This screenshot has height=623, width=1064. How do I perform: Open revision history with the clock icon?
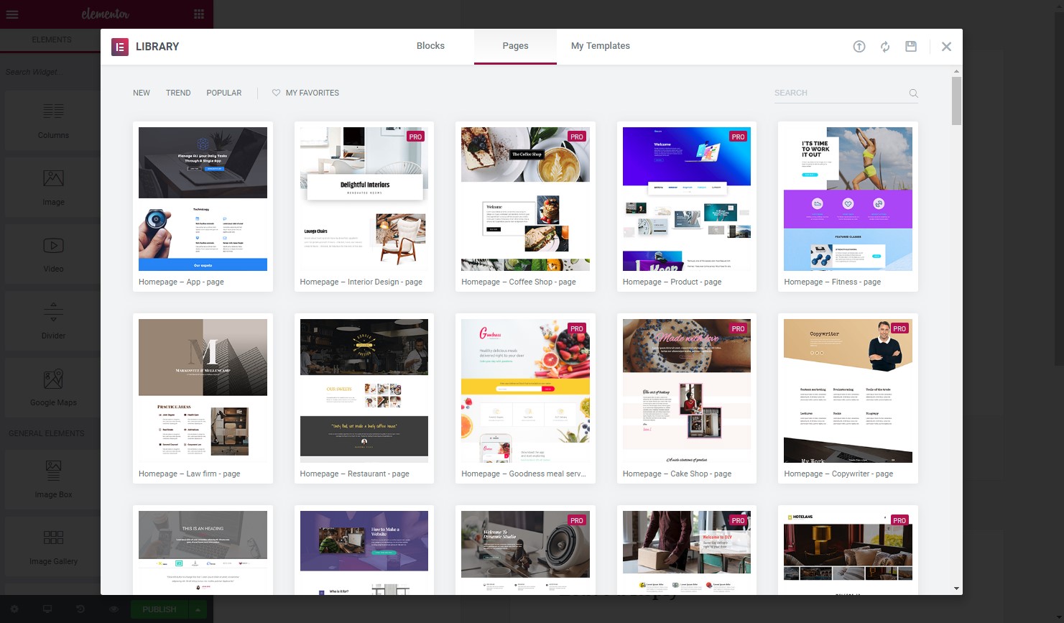click(x=80, y=609)
